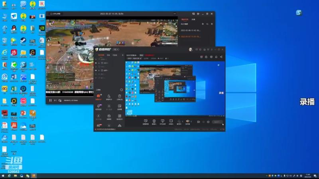Viewport: 319px width, 179px height.
Task: Open File Explorer from the taskbar
Action: click(x=15, y=176)
